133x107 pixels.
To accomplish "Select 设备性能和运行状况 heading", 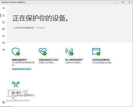I will tap(48, 60).
